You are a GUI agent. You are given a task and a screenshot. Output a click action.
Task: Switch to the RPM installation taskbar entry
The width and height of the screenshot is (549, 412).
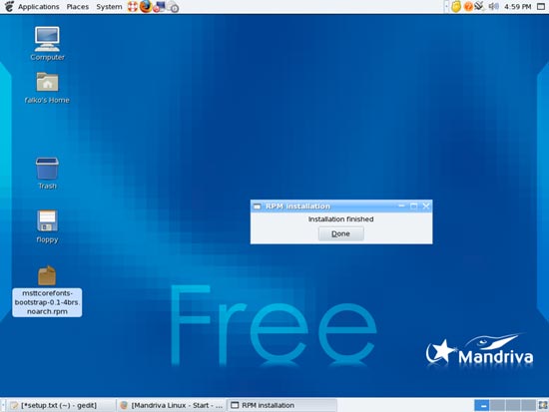click(281, 405)
